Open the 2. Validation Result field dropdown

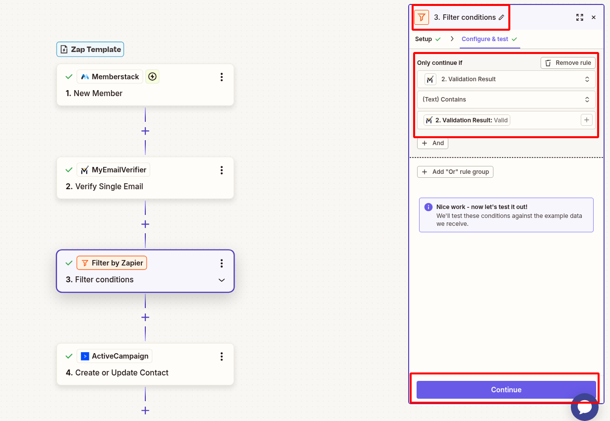[x=505, y=79]
